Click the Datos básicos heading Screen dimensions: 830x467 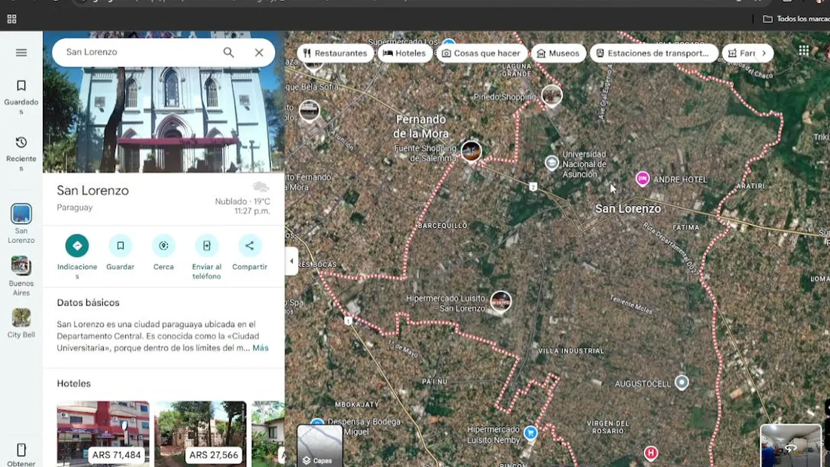88,302
